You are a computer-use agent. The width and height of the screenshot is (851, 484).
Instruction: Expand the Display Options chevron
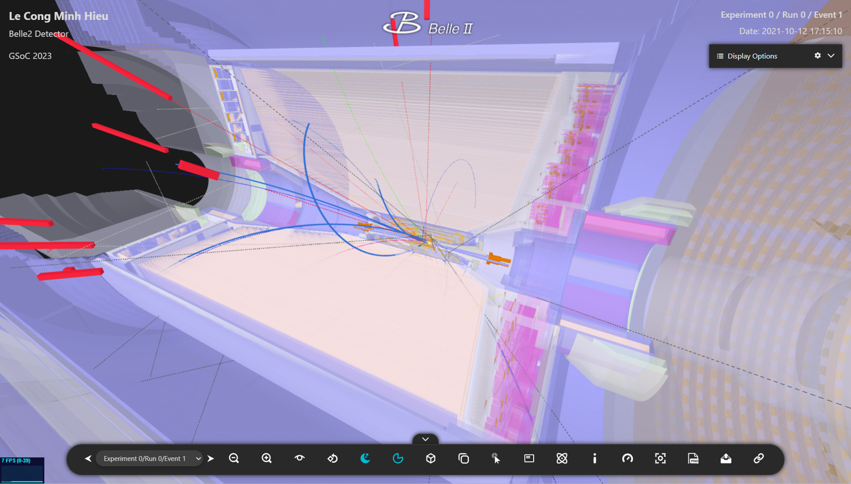(x=831, y=55)
